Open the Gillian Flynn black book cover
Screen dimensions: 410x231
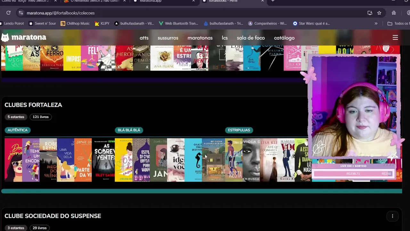pyautogui.click(x=272, y=58)
